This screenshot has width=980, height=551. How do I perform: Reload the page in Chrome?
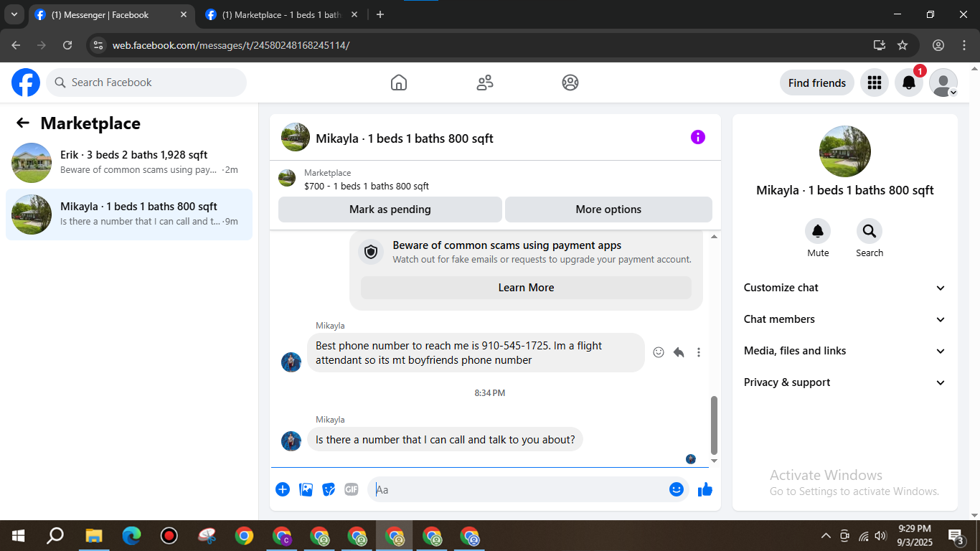(67, 45)
